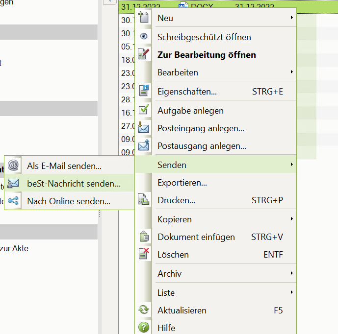Open the Kopieren menu entry

(x=216, y=219)
